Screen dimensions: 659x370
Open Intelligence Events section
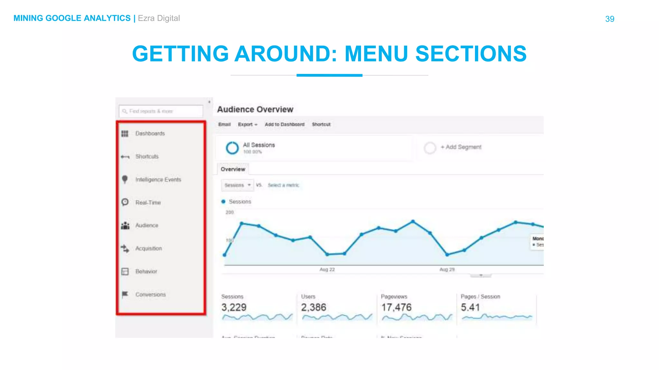pos(158,180)
